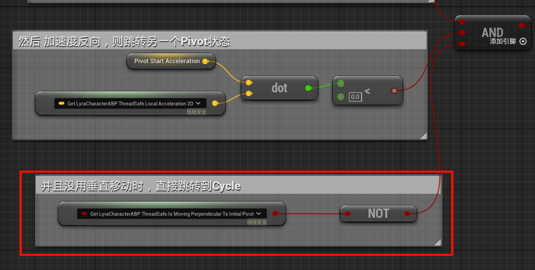This screenshot has width=535, height=270.
Task: Click the red variable icon in Is Moving Perpendicular node
Action: click(84, 214)
